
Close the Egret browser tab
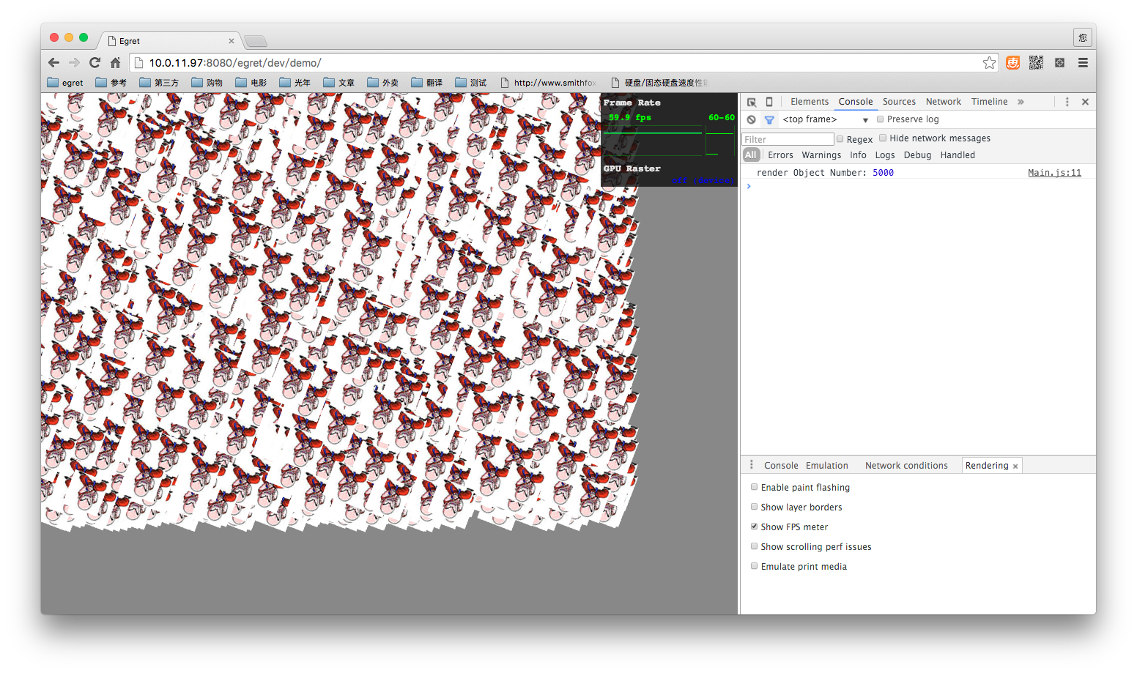(232, 41)
